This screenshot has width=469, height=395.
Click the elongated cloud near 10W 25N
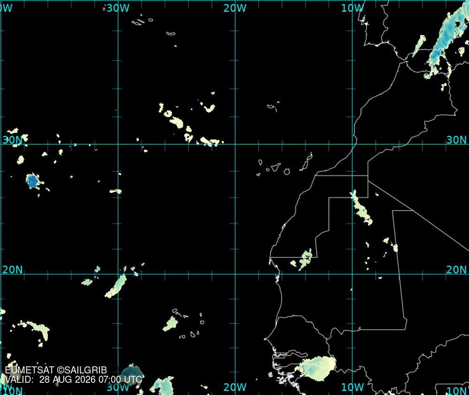point(361,208)
